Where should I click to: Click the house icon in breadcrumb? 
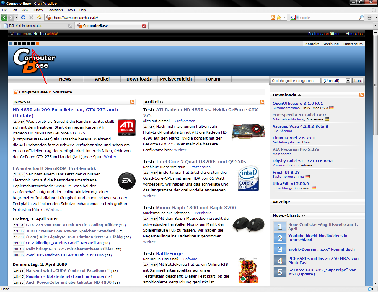point(16,92)
